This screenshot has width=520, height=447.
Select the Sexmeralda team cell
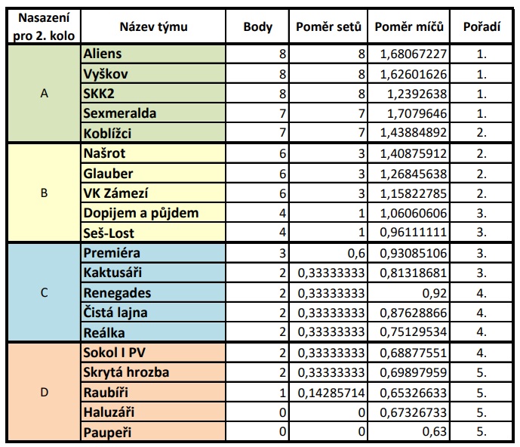click(153, 113)
